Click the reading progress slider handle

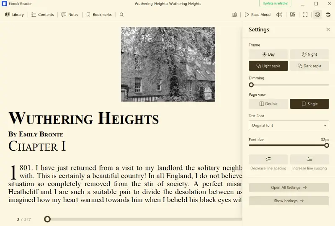(47, 219)
